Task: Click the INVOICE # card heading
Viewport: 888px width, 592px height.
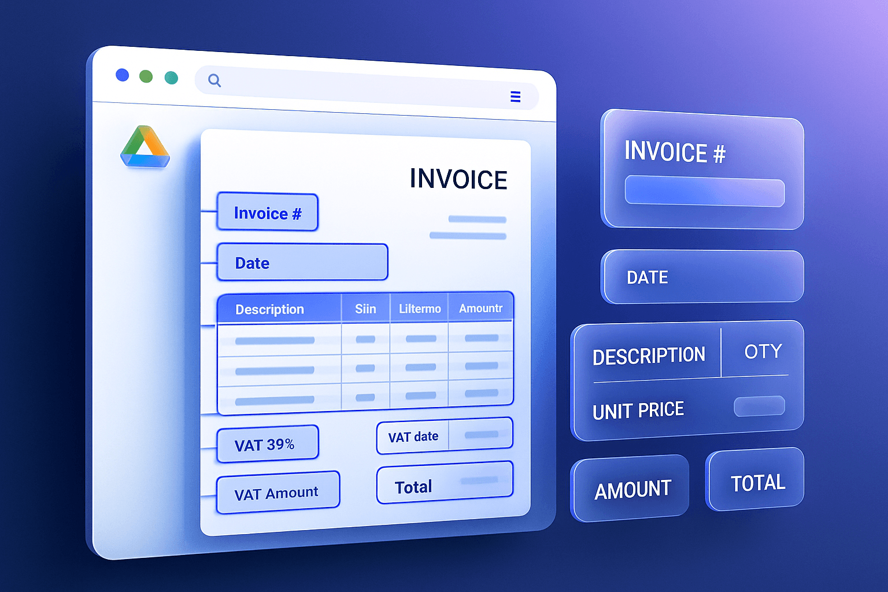Action: (x=675, y=152)
